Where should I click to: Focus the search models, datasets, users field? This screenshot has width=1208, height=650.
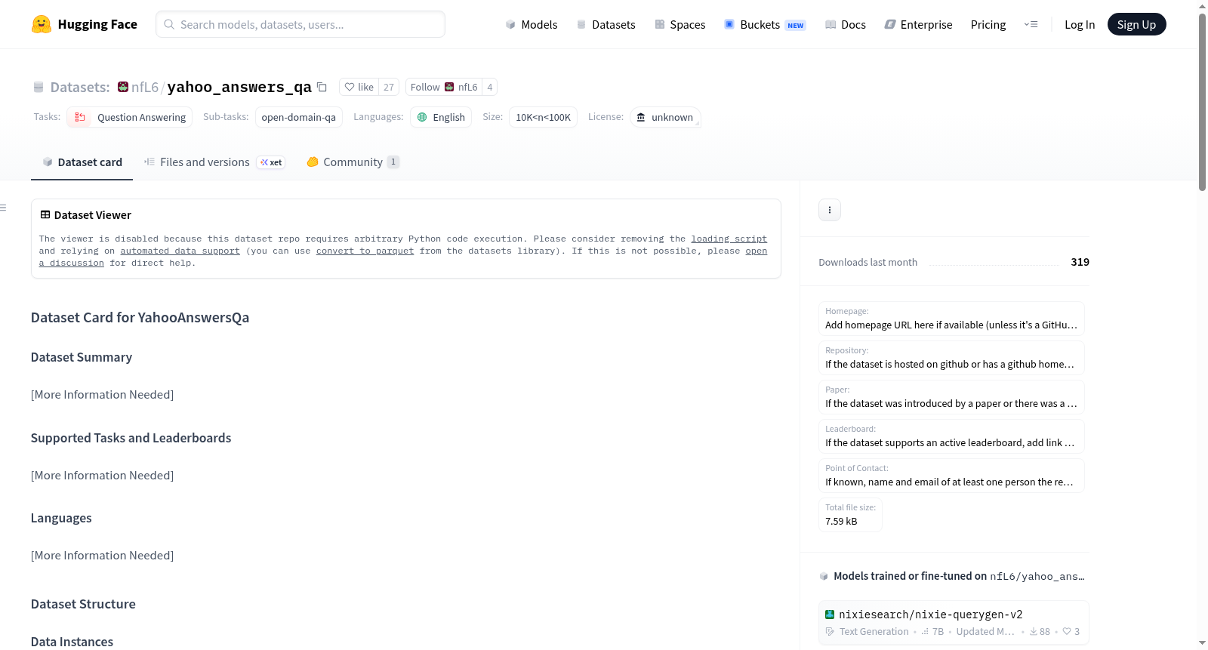(300, 24)
